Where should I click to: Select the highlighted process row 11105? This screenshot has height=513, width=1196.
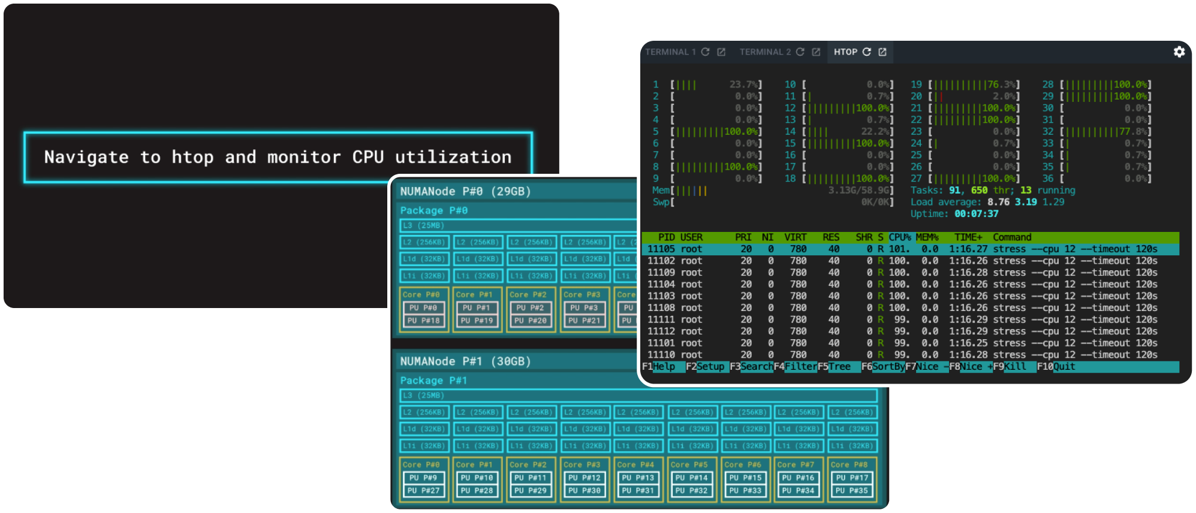(910, 249)
